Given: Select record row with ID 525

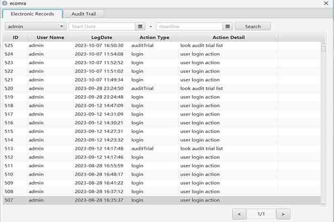Looking at the screenshot, I should (143, 46).
